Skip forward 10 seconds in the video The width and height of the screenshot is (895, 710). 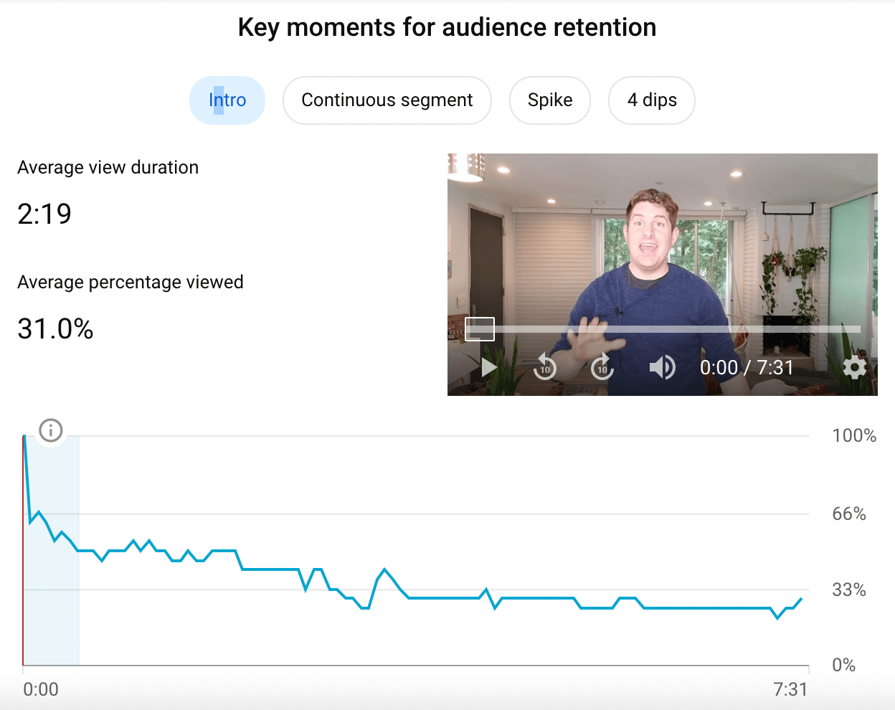click(x=602, y=367)
